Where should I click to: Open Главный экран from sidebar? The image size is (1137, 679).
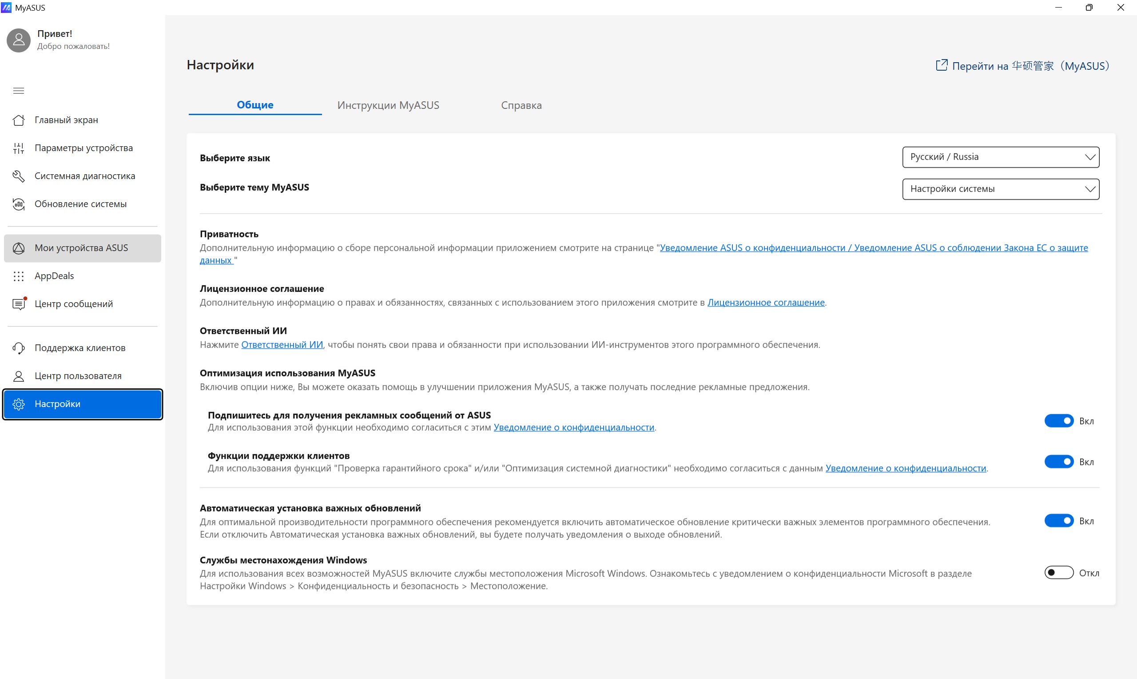pyautogui.click(x=82, y=120)
